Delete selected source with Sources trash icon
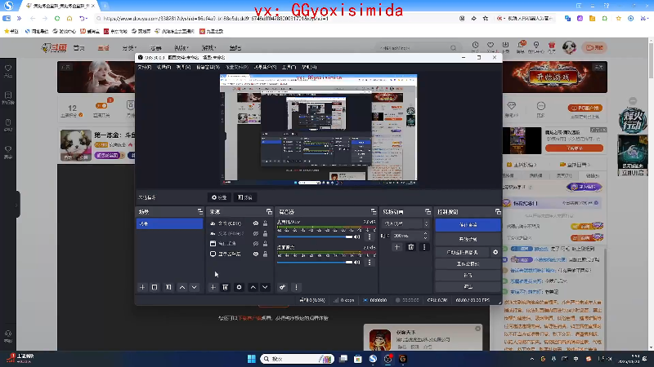This screenshot has height=367, width=654. click(x=226, y=287)
